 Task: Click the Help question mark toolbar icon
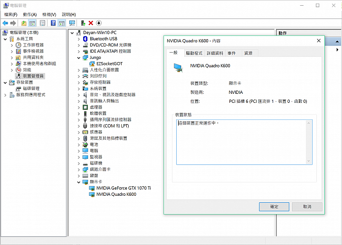tap(53, 23)
